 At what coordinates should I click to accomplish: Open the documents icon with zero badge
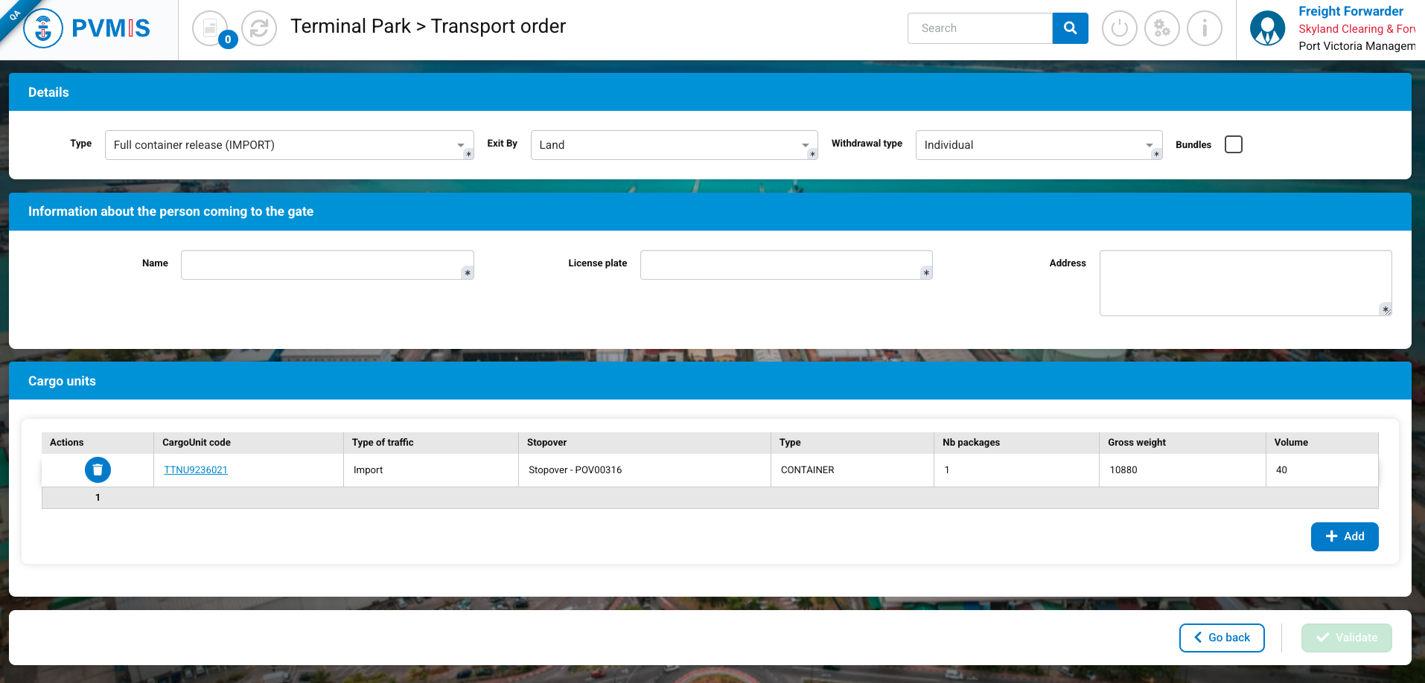(x=210, y=28)
